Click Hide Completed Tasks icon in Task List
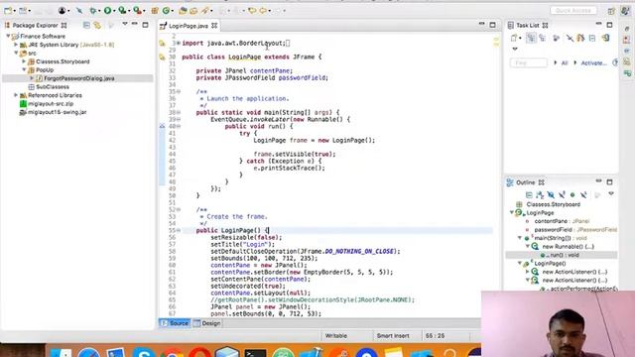 click(570, 38)
